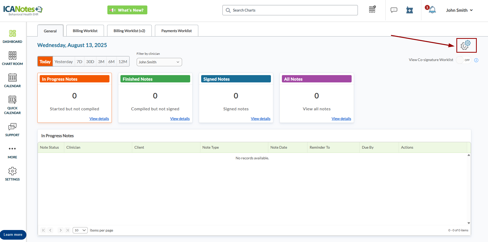The width and height of the screenshot is (488, 242).
Task: View details of Finished Notes
Action: 180,119
